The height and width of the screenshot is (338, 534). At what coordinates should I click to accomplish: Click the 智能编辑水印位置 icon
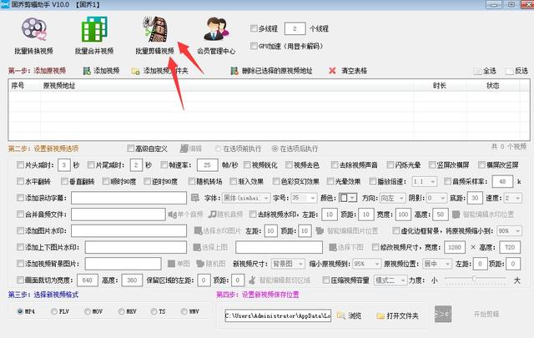tap(456, 214)
